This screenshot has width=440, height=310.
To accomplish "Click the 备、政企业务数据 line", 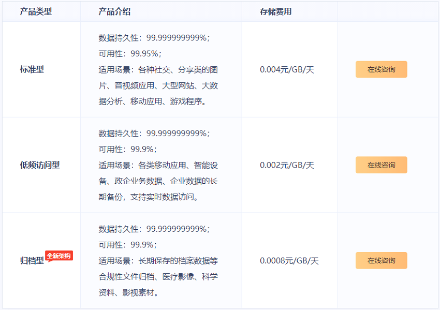I will coord(158,181).
